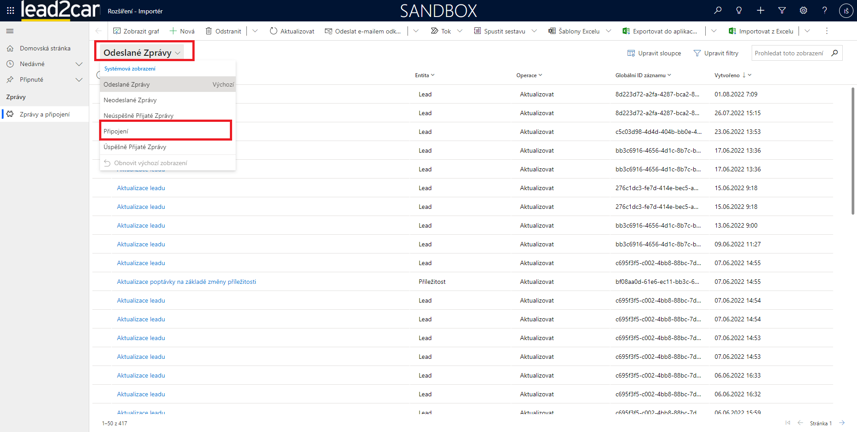
Task: Open the app launcher waffle icon
Action: [10, 10]
